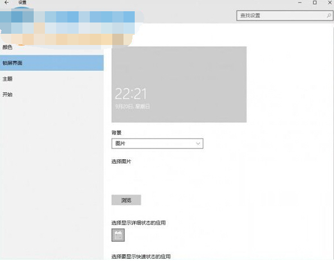The height and width of the screenshot is (270, 334).
Task: Focus the 查找设置 search field
Action: pyautogui.click(x=285, y=16)
